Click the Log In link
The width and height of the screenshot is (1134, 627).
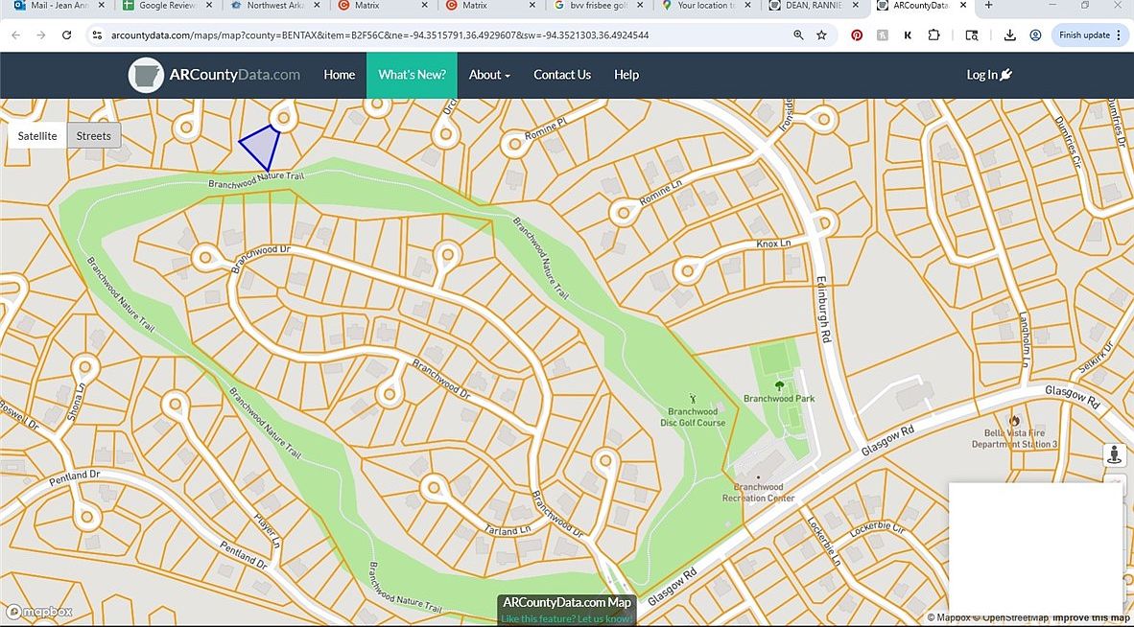point(988,75)
